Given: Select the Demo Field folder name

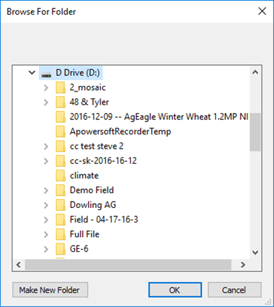Looking at the screenshot, I should 92,190.
